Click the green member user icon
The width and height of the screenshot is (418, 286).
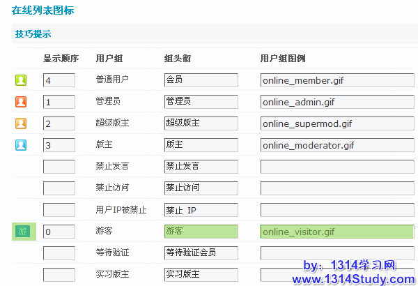21,81
